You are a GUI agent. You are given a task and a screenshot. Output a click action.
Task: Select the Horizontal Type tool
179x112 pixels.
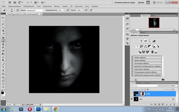3,67
